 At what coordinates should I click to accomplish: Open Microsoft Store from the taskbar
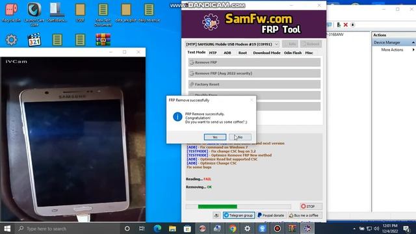(x=187, y=228)
